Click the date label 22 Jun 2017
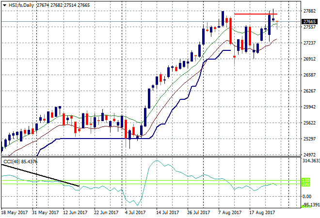Viewport: 320px width, 218px height. tap(106, 213)
